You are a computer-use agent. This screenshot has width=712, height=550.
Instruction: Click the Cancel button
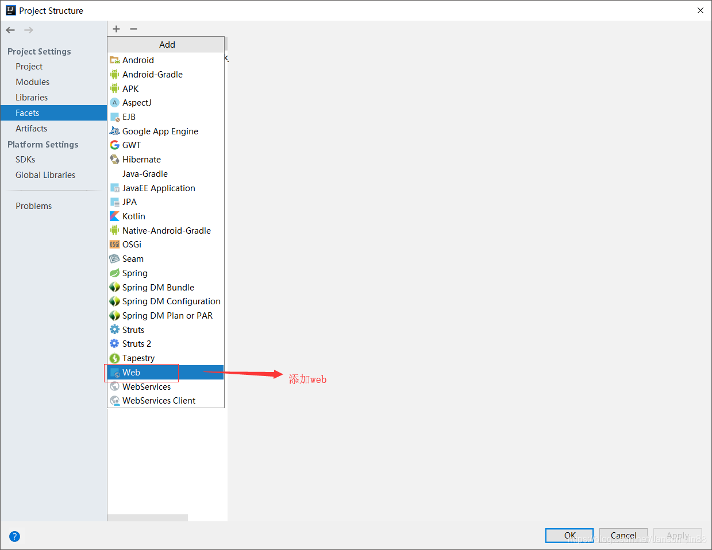coord(624,535)
